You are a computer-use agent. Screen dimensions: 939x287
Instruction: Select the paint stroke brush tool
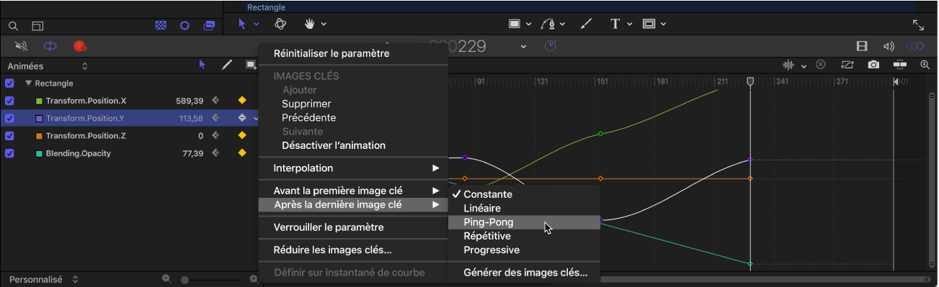(x=586, y=24)
